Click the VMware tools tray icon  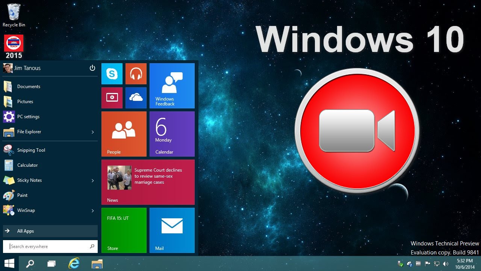pos(418,264)
